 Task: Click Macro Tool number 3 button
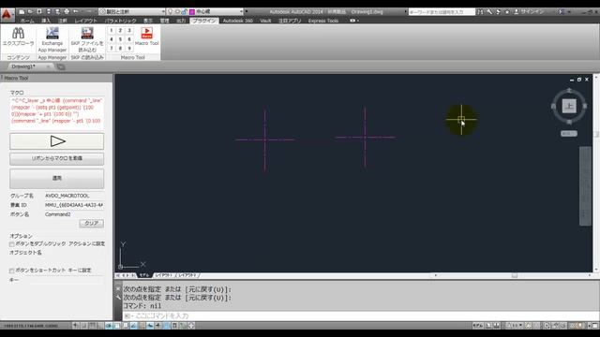pos(129,31)
